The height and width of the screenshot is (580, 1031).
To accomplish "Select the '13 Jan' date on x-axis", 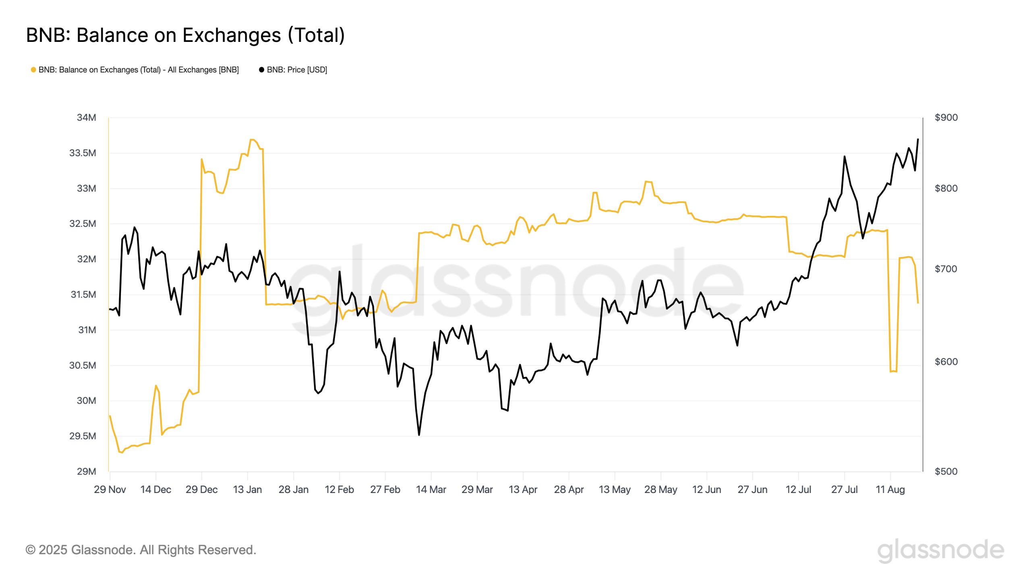I will click(247, 490).
